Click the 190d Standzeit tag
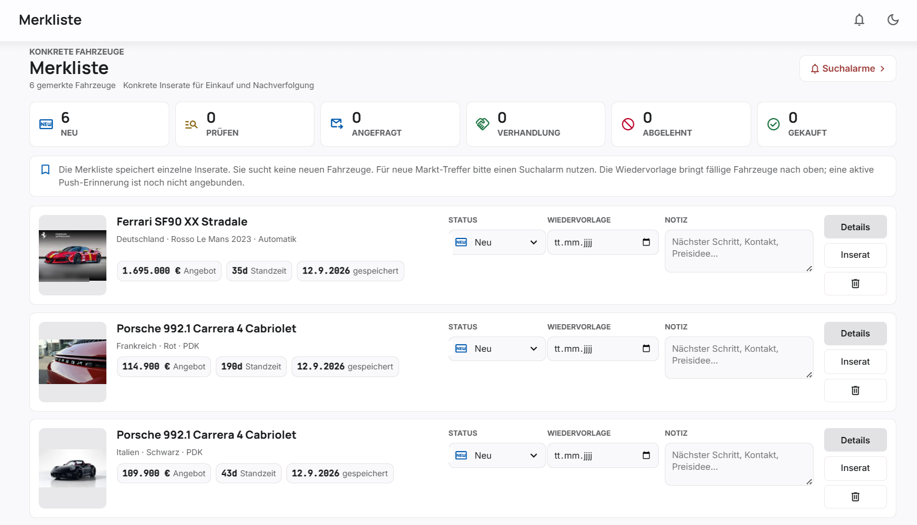The width and height of the screenshot is (917, 525). click(251, 366)
